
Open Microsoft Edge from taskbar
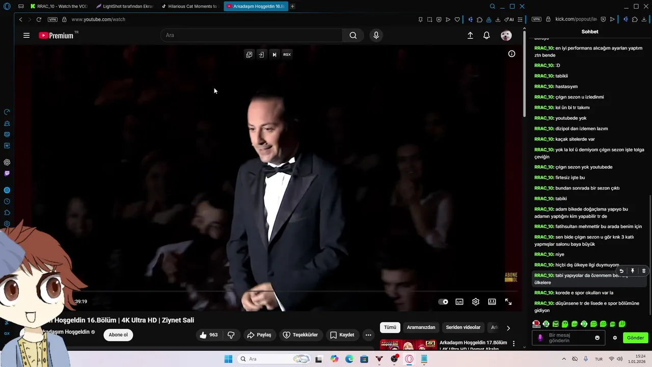(349, 359)
